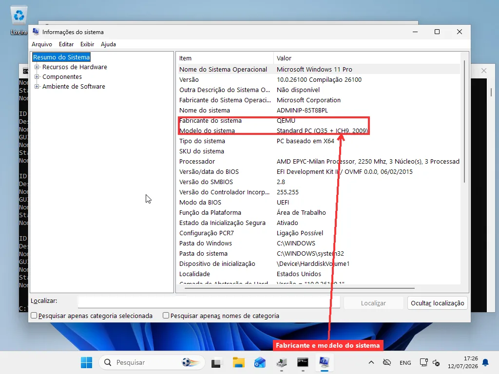Click the Ocultar localização button
The image size is (499, 374).
[437, 303]
